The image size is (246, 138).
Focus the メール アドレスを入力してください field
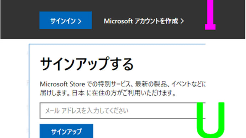click(x=123, y=111)
